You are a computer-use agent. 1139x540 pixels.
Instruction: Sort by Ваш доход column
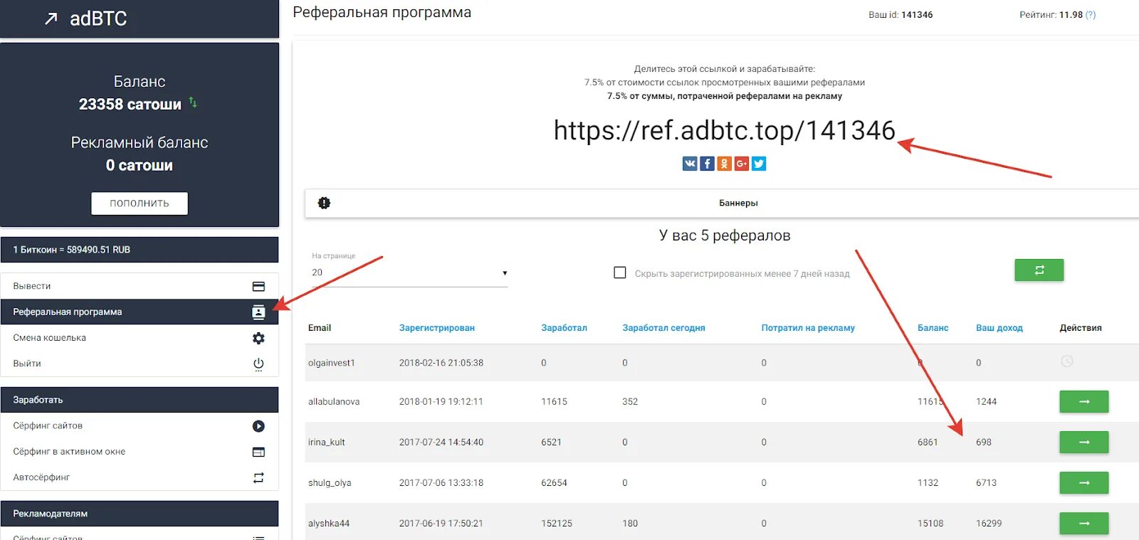[x=999, y=328]
